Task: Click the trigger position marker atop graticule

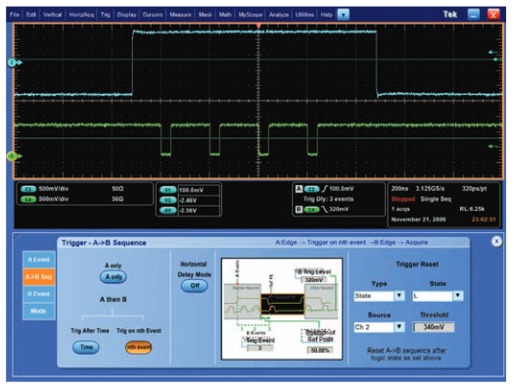Action: pyautogui.click(x=258, y=25)
